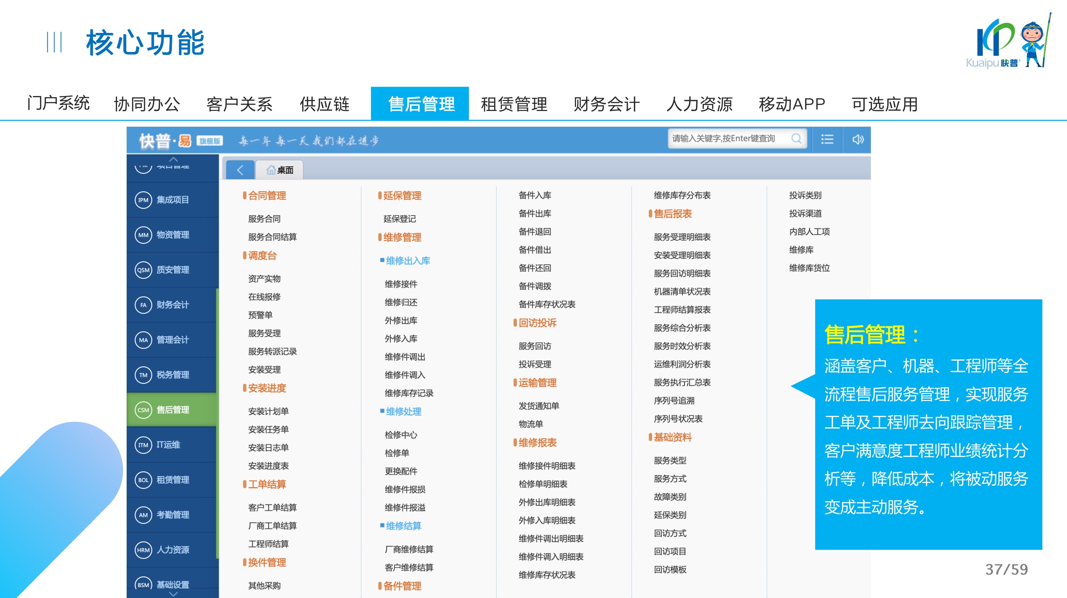Open the 投诉受理 link
This screenshot has height=598, width=1067.
pos(534,364)
